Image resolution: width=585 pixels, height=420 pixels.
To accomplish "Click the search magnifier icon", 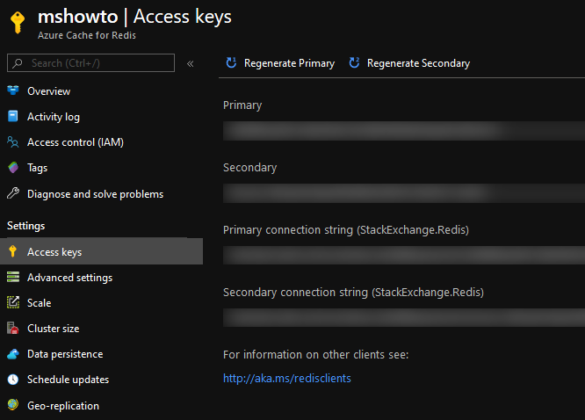I will click(x=18, y=63).
